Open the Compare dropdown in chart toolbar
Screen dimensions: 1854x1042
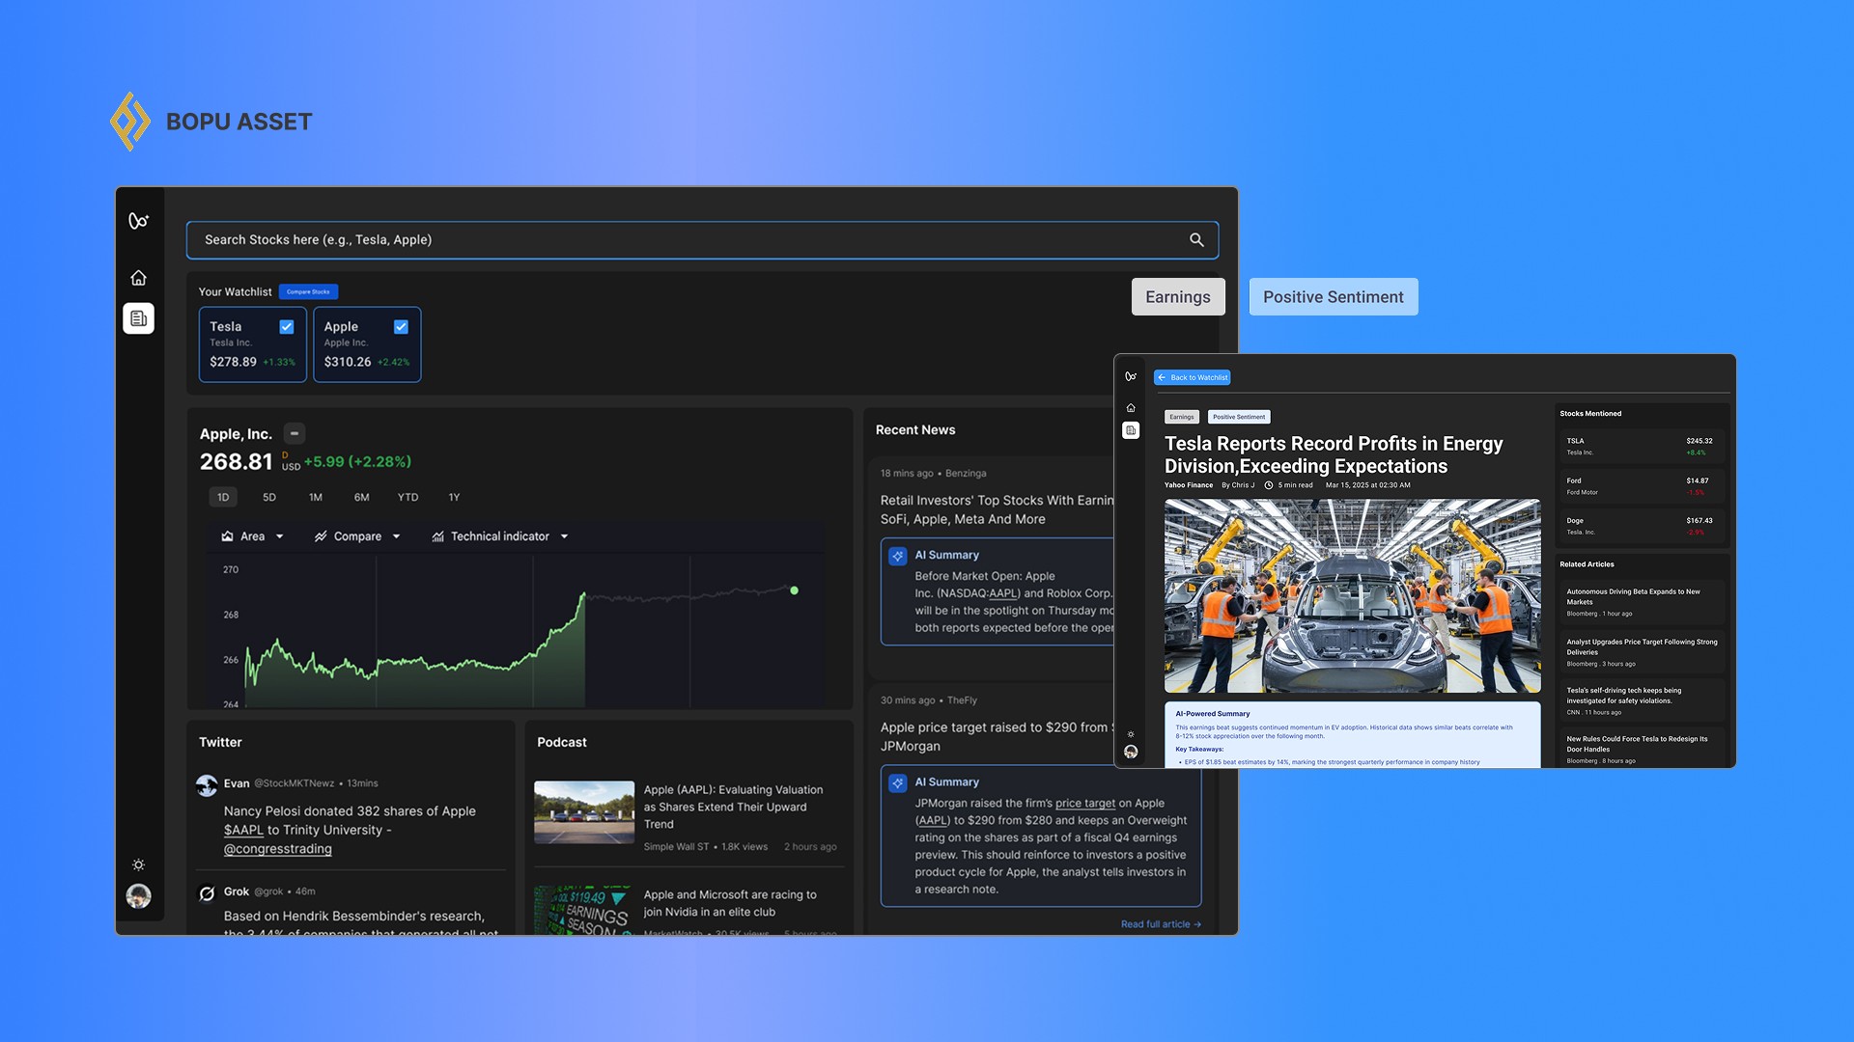357,536
